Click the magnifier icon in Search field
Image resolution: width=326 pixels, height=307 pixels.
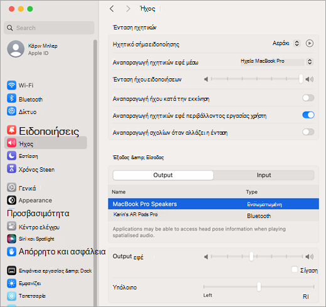click(10, 28)
